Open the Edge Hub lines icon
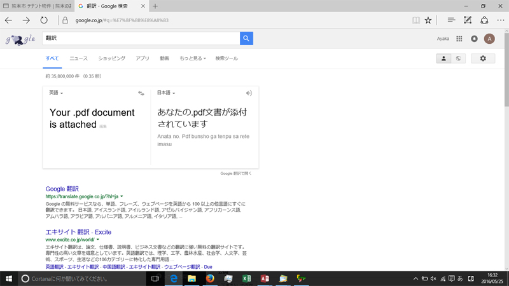Viewport: 509px width, 286px height. 451,20
